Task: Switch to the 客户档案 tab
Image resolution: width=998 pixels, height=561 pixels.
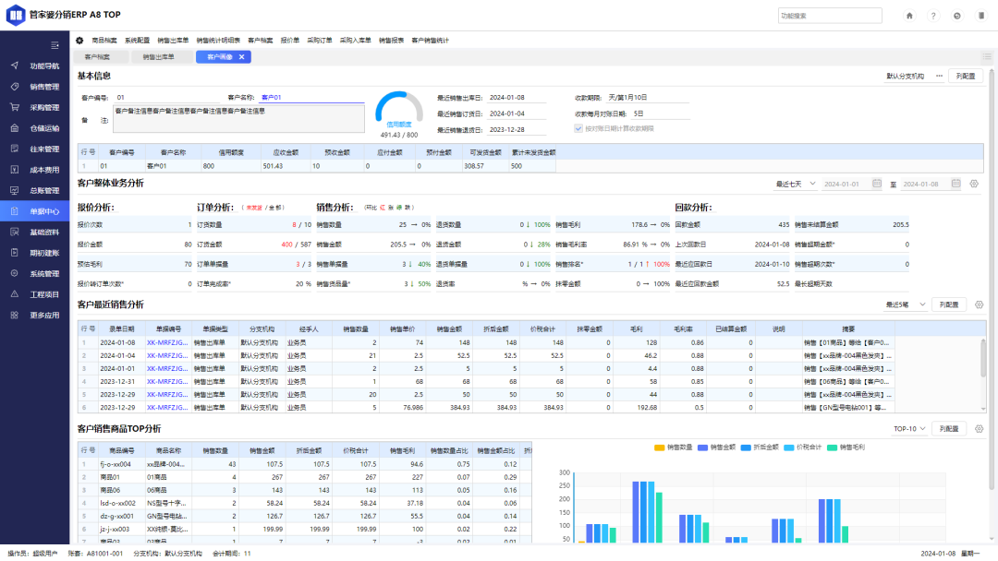Action: [97, 57]
